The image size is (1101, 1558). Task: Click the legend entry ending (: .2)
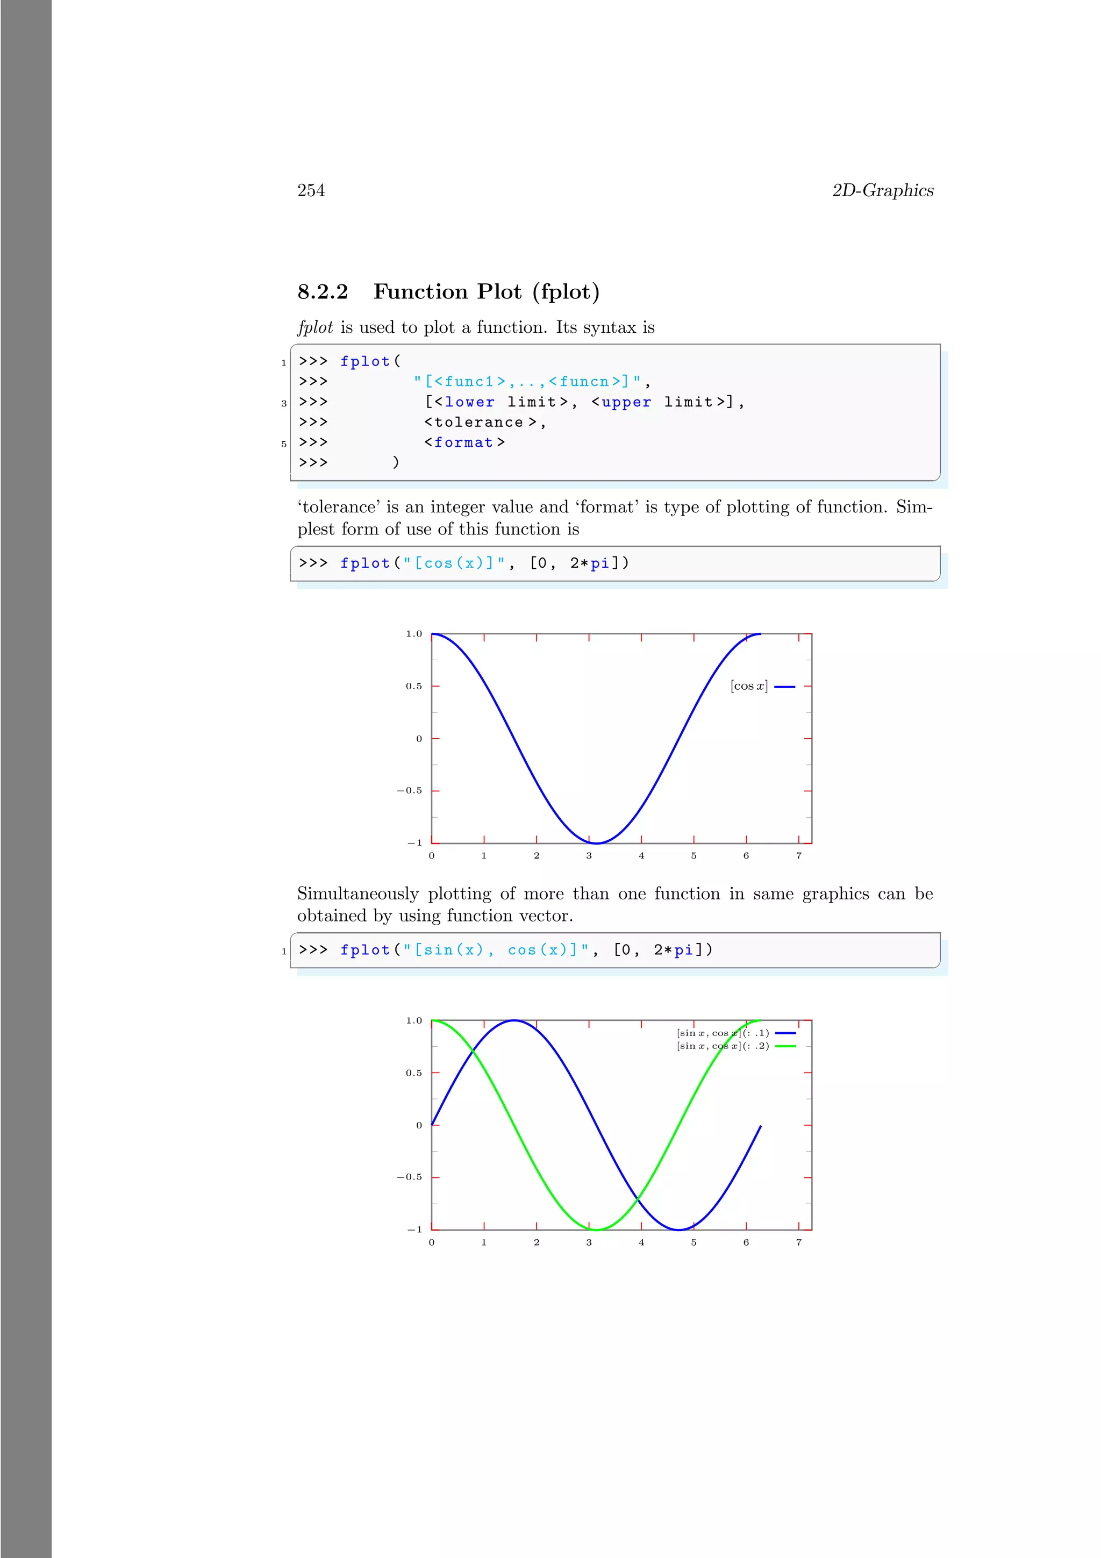tap(723, 1046)
